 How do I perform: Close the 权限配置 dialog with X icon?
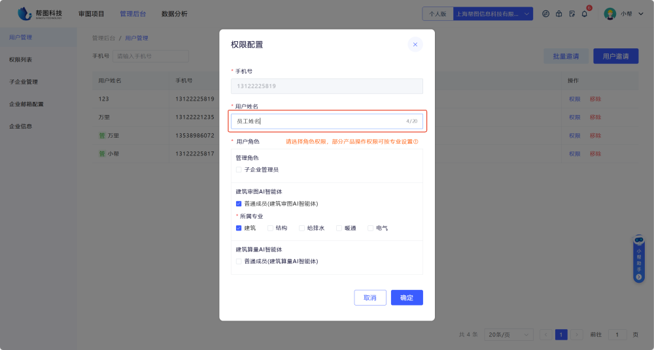click(415, 44)
